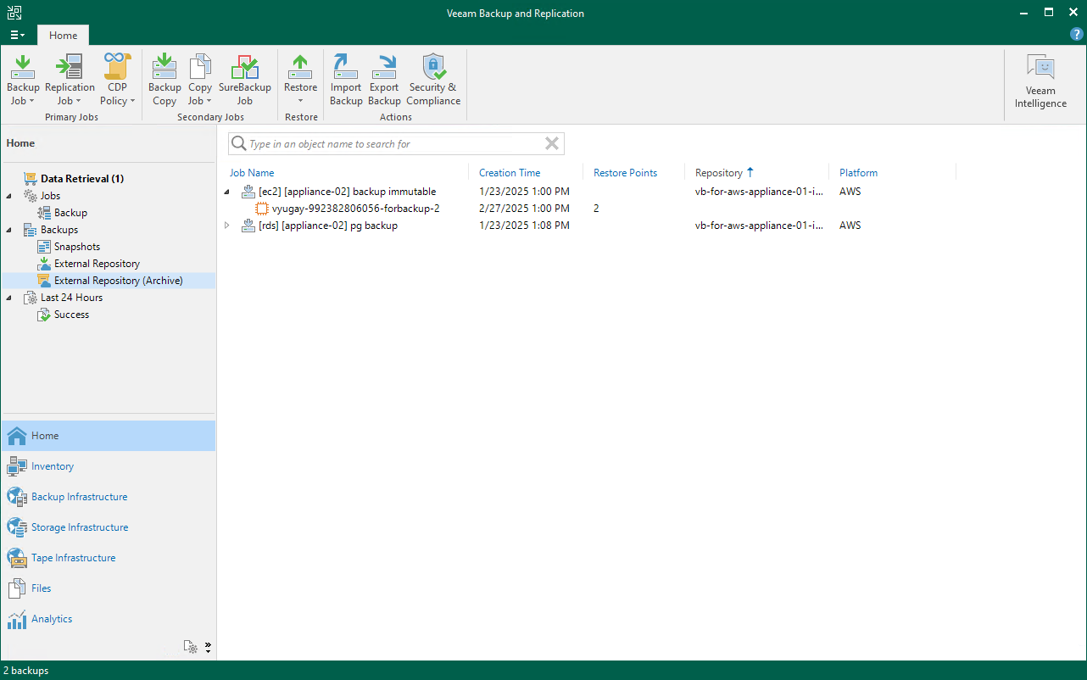The width and height of the screenshot is (1087, 680).
Task: Open Veeam Intelligence panel
Action: pyautogui.click(x=1040, y=81)
